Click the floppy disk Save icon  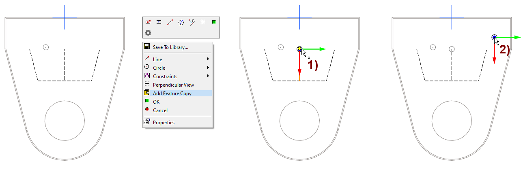[x=147, y=47]
